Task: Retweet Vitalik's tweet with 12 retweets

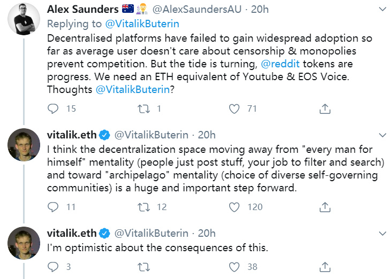Action: [144, 207]
